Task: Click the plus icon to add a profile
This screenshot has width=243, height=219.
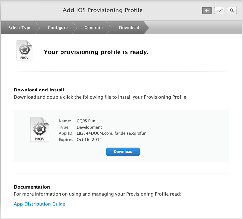Action: coord(207,10)
